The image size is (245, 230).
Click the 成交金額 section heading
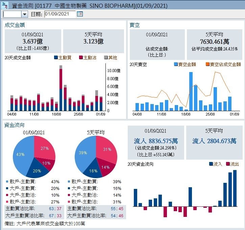(15, 25)
